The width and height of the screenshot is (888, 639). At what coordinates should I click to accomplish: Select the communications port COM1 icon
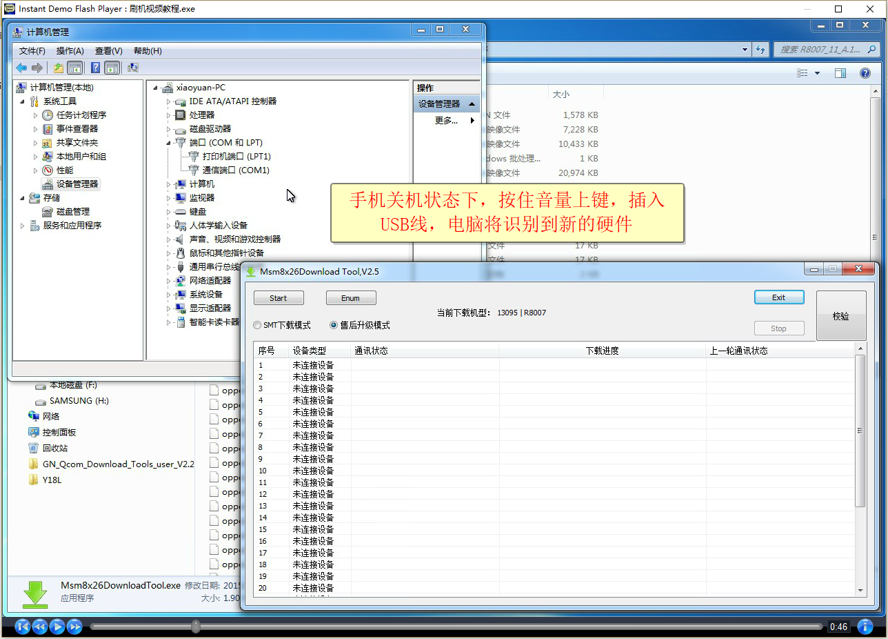194,170
